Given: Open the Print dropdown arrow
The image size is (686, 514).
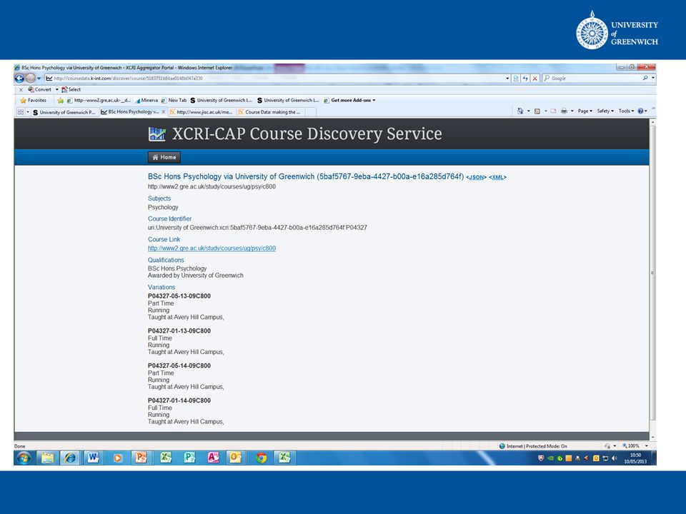Looking at the screenshot, I should [572, 111].
